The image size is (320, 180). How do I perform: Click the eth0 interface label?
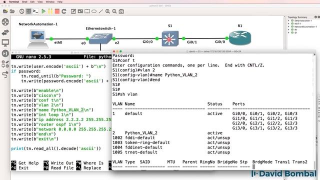tap(58, 42)
